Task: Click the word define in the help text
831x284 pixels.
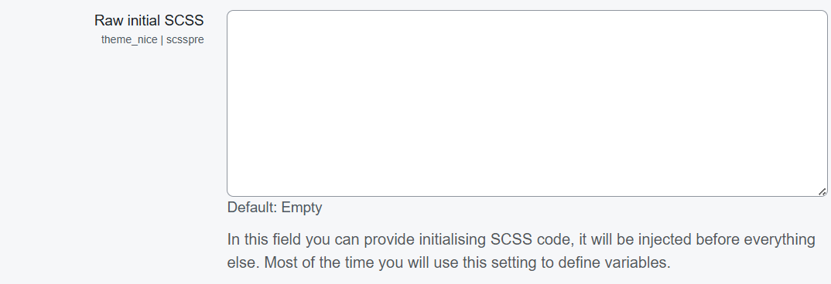Action: pos(577,262)
